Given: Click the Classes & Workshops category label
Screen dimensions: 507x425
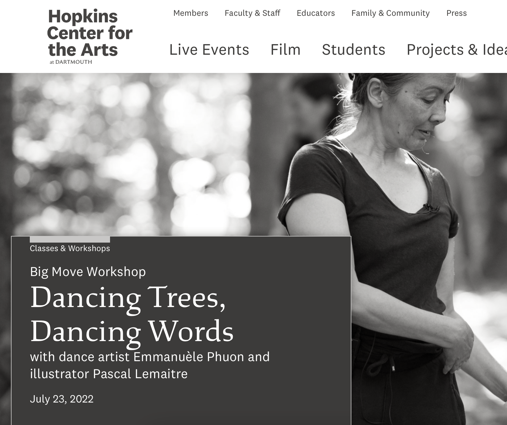Looking at the screenshot, I should (x=70, y=248).
